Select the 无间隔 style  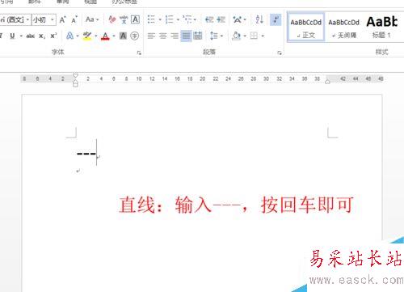(x=344, y=27)
